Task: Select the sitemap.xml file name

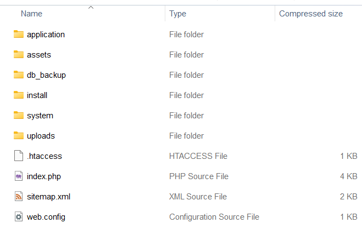Action: (48, 197)
